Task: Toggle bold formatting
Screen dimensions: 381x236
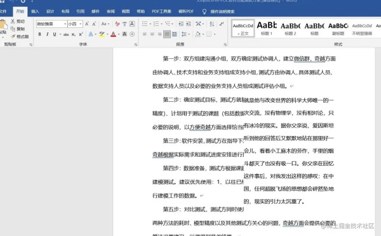Action: click(x=39, y=34)
